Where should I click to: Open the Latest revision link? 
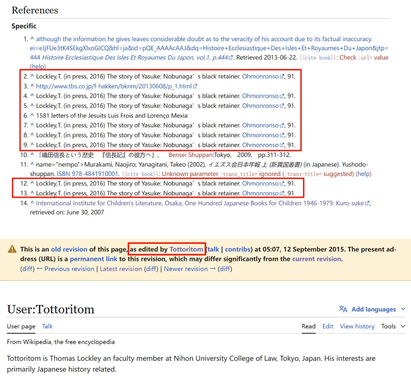click(121, 269)
